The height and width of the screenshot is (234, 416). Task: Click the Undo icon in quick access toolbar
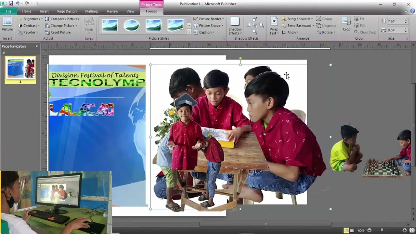[x=18, y=4]
